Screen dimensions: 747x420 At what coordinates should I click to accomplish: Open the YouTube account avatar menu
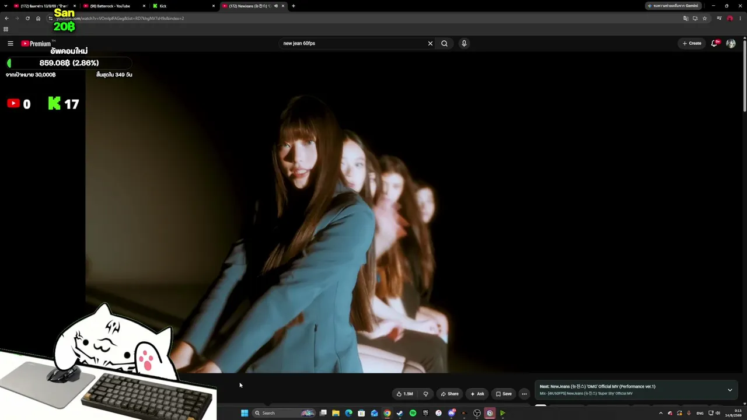[731, 43]
